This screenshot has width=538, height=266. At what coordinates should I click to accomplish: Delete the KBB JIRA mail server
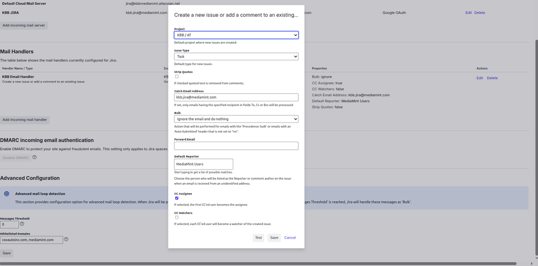point(480,13)
